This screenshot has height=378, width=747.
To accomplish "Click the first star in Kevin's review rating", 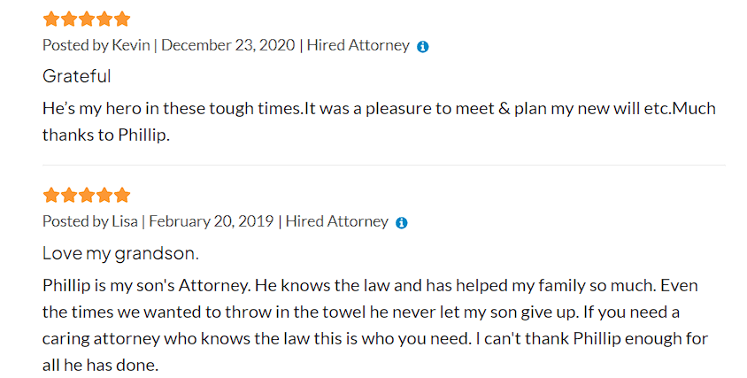I will point(51,19).
